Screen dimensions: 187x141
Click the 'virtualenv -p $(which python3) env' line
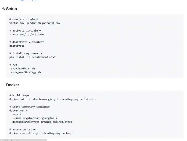35,23
